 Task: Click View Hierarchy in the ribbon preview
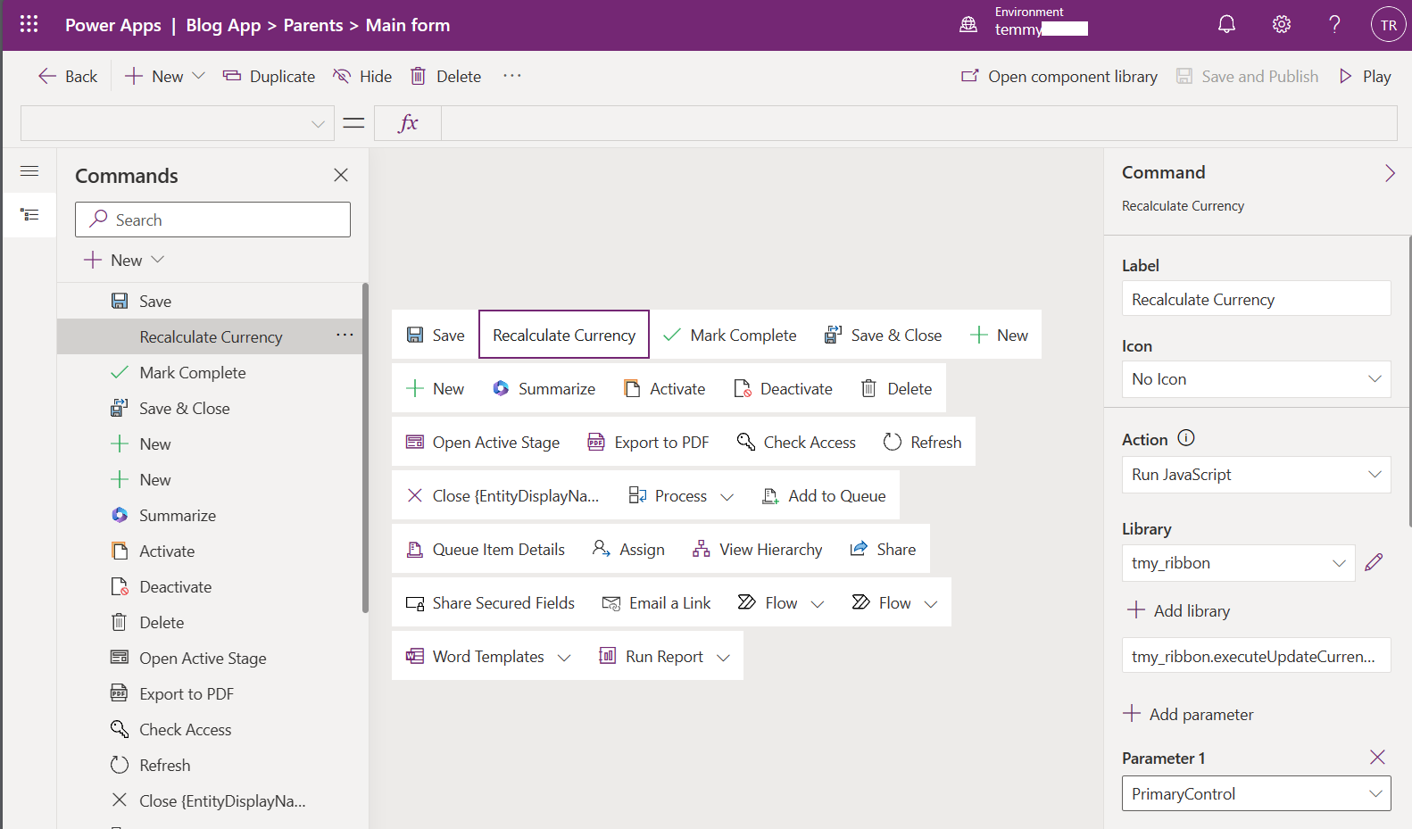(x=757, y=549)
